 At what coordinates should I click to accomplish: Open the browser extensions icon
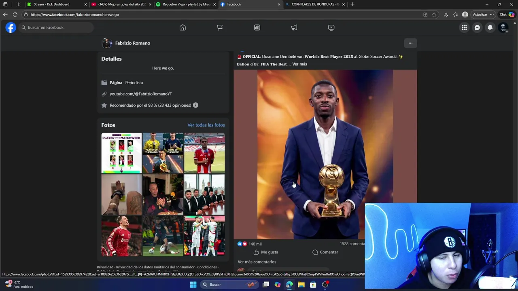tap(446, 15)
